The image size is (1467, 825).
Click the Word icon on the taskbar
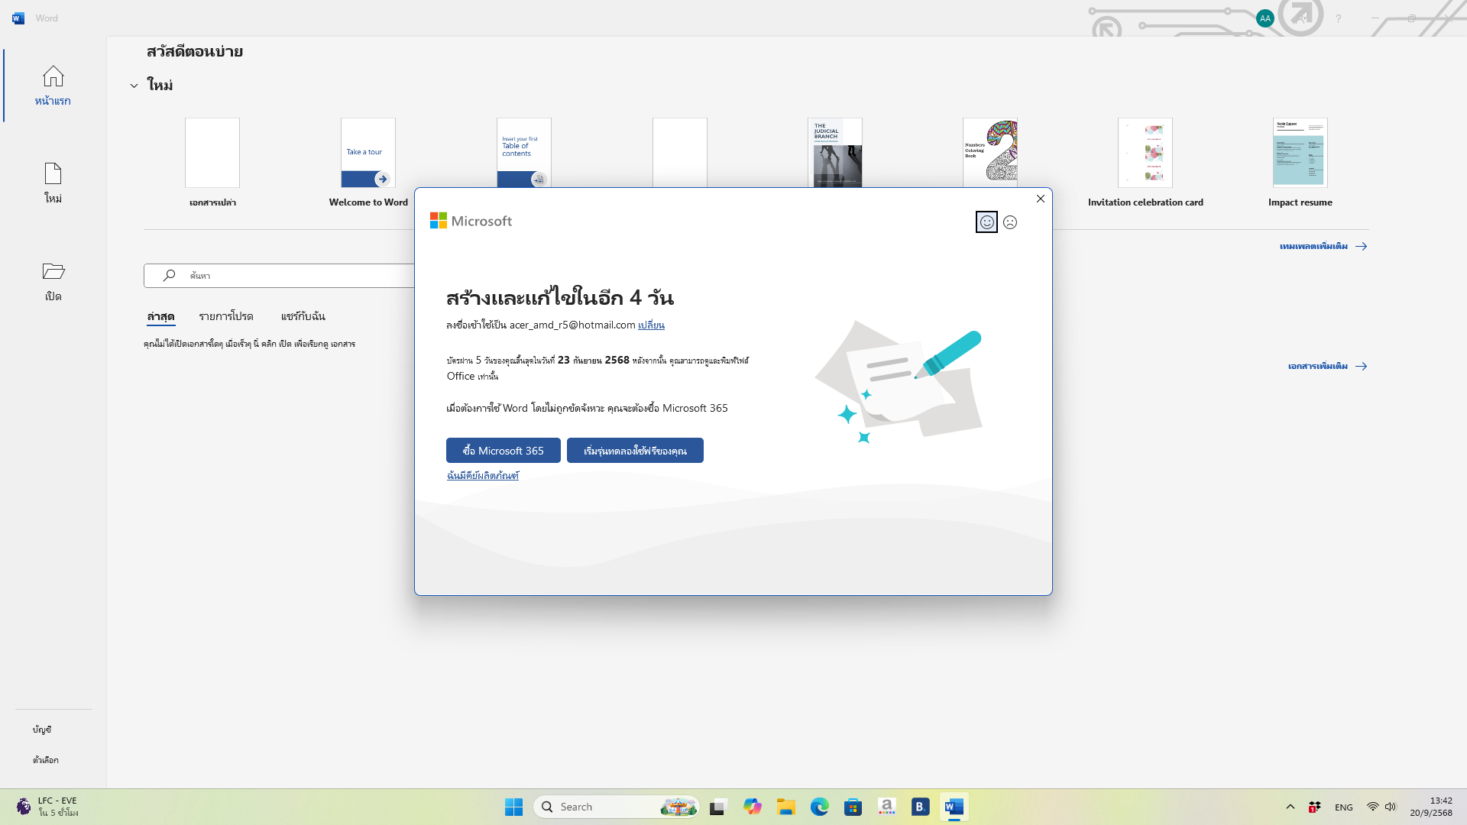(x=954, y=807)
